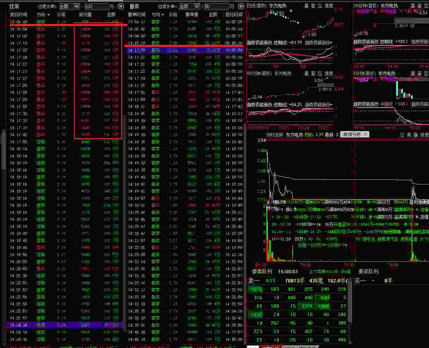Click the 窗 icon on daily chart header
429x348 pixels.
tap(313, 6)
